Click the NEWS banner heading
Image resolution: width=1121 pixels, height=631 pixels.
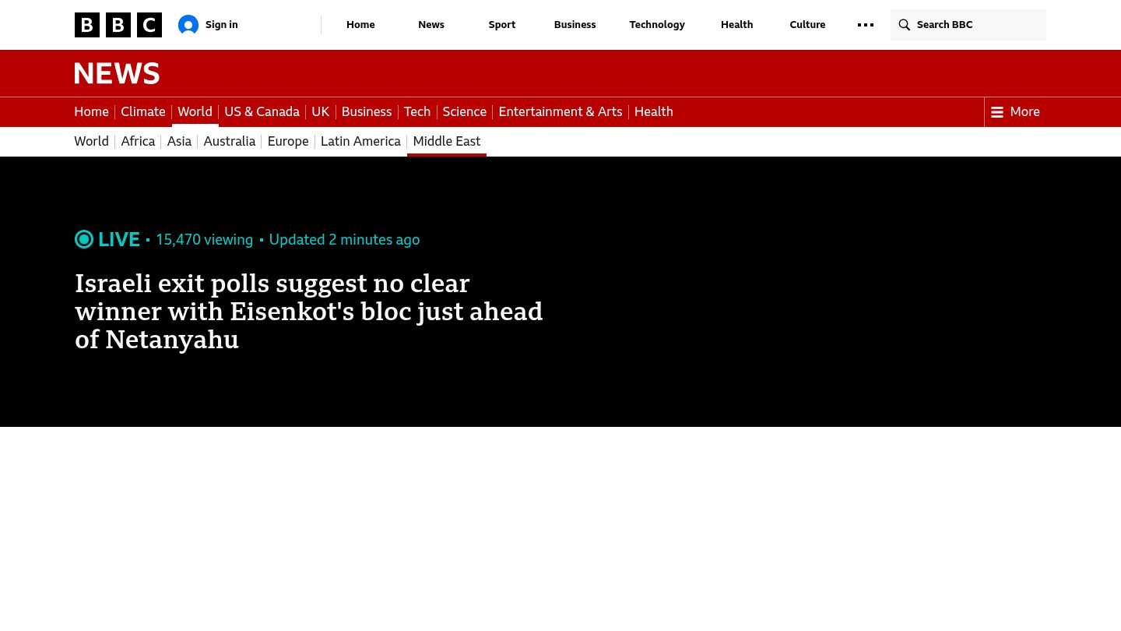pos(117,73)
